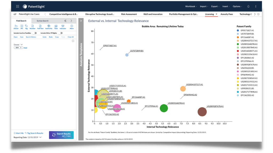Viewport: 273px width, 153px height.
Task: Click legend swatch for US2005268298.A1
Action: pos(238,44)
